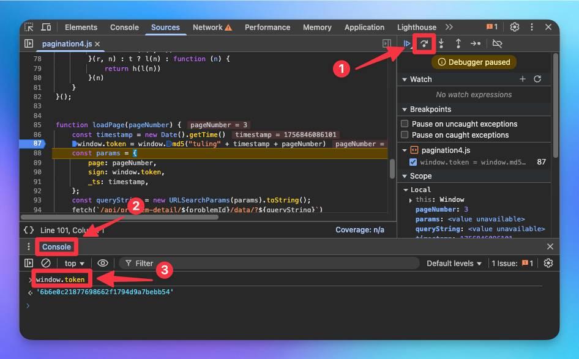Refresh watch expressions
Viewport: 579px width, 359px height.
pyautogui.click(x=537, y=79)
